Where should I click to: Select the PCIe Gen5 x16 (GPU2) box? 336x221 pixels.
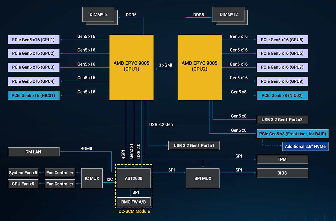(34, 53)
